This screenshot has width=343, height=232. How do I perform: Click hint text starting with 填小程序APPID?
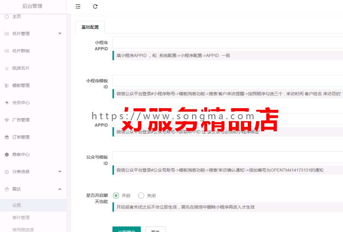[173, 56]
